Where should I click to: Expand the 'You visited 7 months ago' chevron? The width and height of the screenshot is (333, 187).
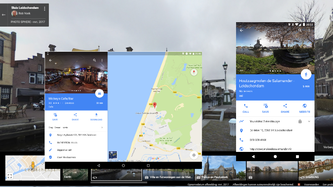coord(309,121)
